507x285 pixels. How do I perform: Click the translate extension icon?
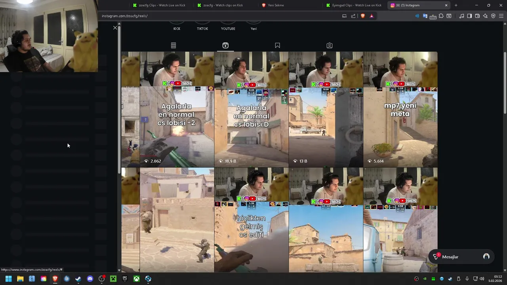click(425, 16)
